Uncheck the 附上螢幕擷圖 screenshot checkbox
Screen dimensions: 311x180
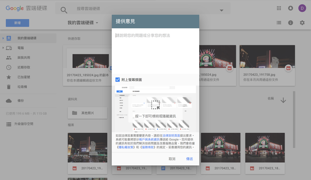(x=118, y=80)
